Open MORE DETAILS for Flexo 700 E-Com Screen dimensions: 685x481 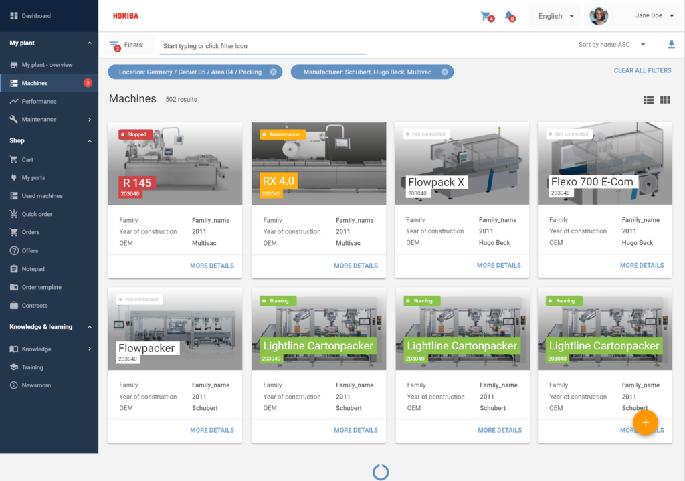[642, 265]
